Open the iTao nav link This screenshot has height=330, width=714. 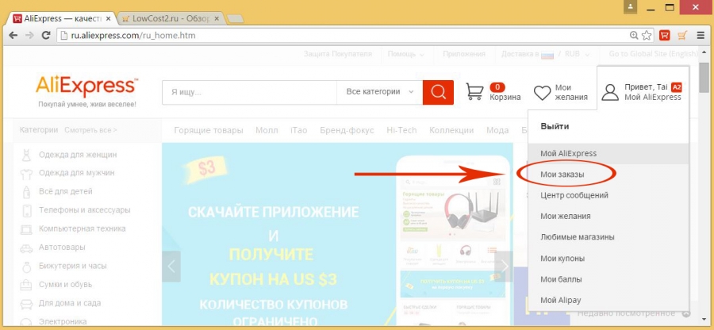coord(299,131)
